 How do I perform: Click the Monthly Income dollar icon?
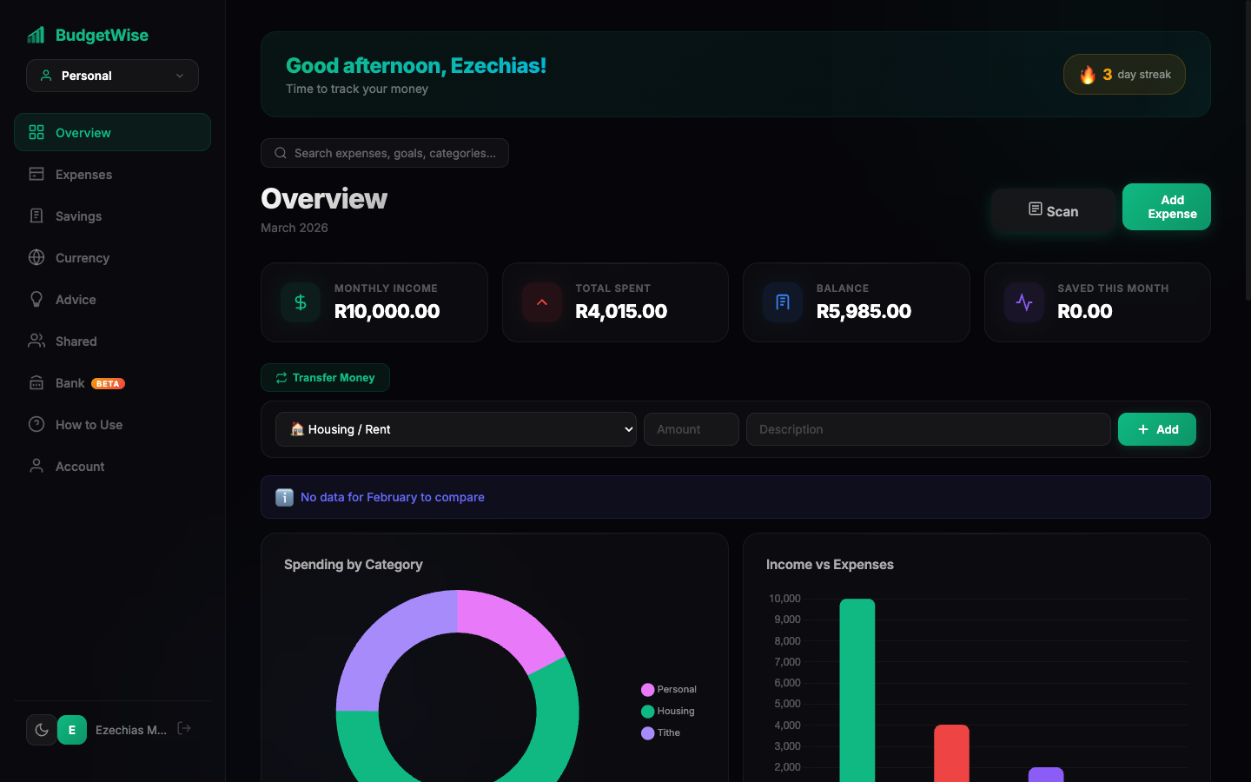click(x=301, y=302)
